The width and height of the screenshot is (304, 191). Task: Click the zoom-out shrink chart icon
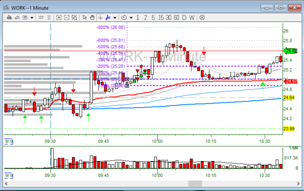[x=67, y=18]
